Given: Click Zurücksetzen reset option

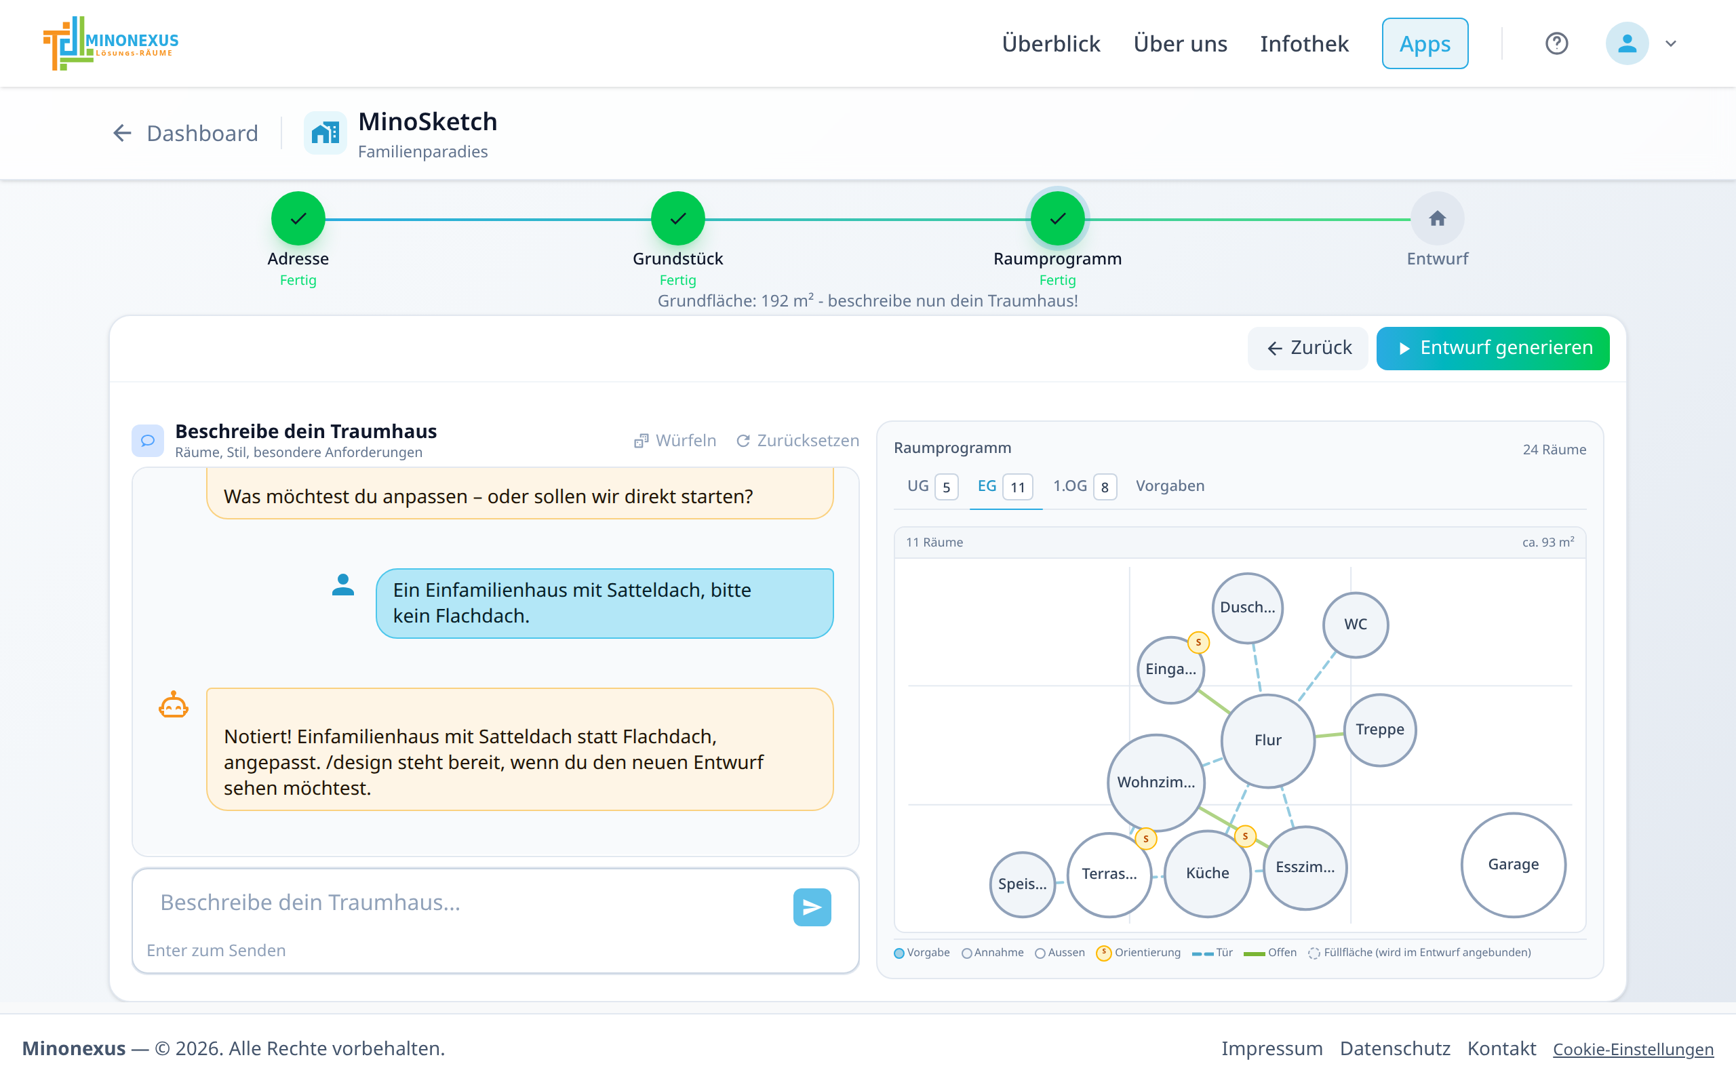Looking at the screenshot, I should (797, 440).
